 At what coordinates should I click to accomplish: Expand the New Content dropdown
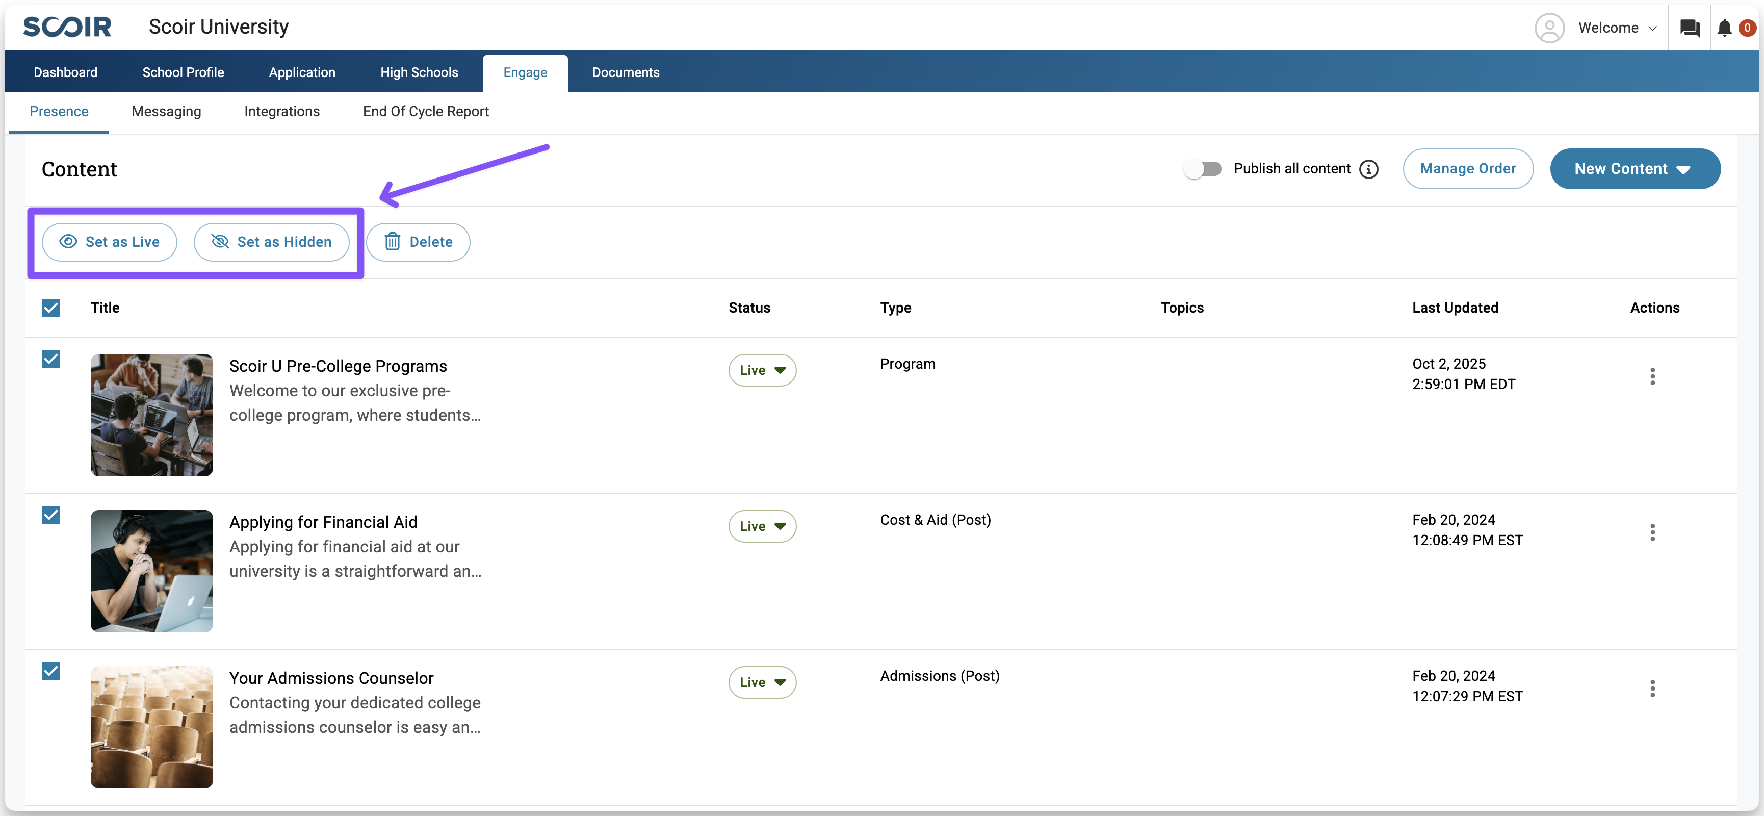1634,169
